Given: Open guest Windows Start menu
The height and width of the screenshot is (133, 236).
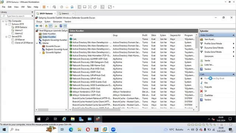Looking at the screenshot, I should tap(39, 119).
